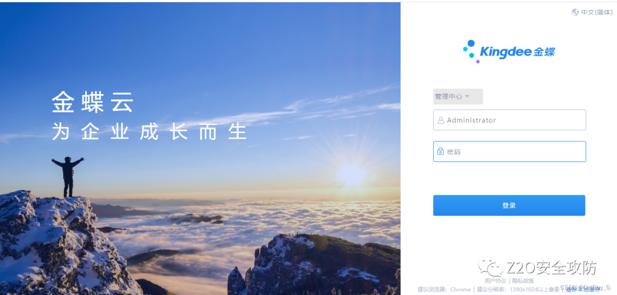The image size is (617, 295).
Task: Click the small arrow beside 管理中心
Action: (467, 96)
